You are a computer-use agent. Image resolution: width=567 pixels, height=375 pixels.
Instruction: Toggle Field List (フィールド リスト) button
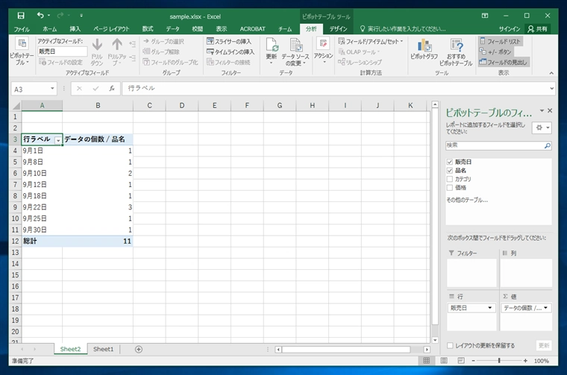tap(500, 41)
